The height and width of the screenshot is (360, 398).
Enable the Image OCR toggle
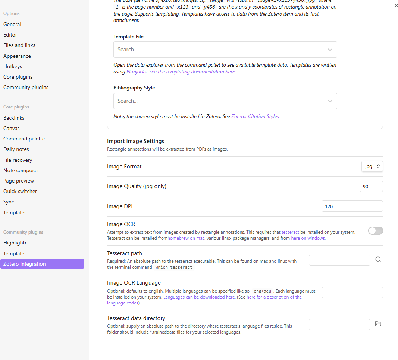pos(375,231)
